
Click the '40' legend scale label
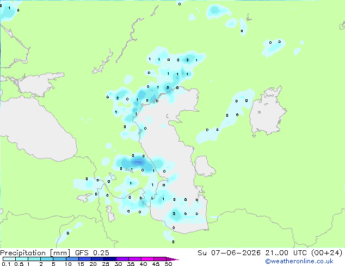[144, 264]
